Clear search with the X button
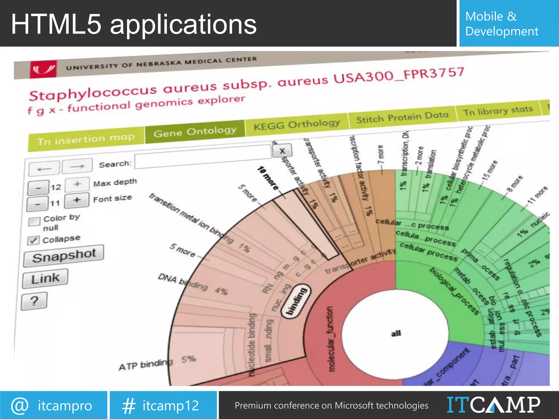The width and height of the screenshot is (559, 419). [x=282, y=151]
